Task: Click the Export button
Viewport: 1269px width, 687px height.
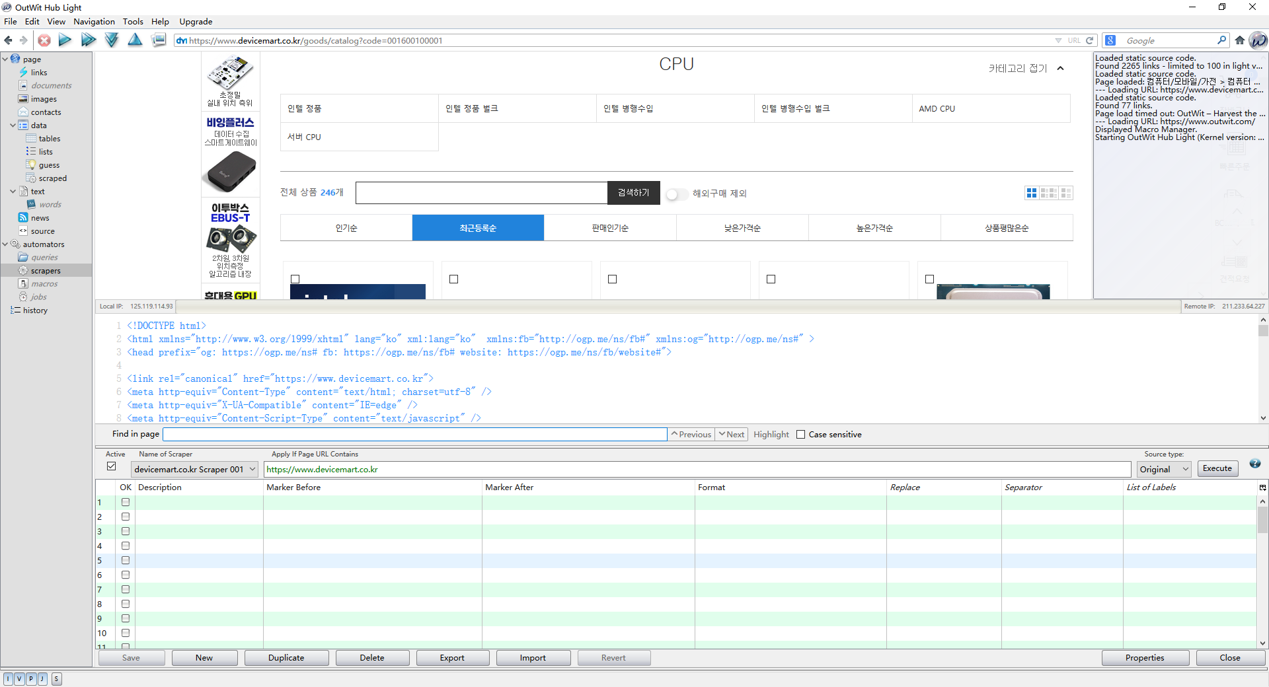Action: [x=452, y=658]
